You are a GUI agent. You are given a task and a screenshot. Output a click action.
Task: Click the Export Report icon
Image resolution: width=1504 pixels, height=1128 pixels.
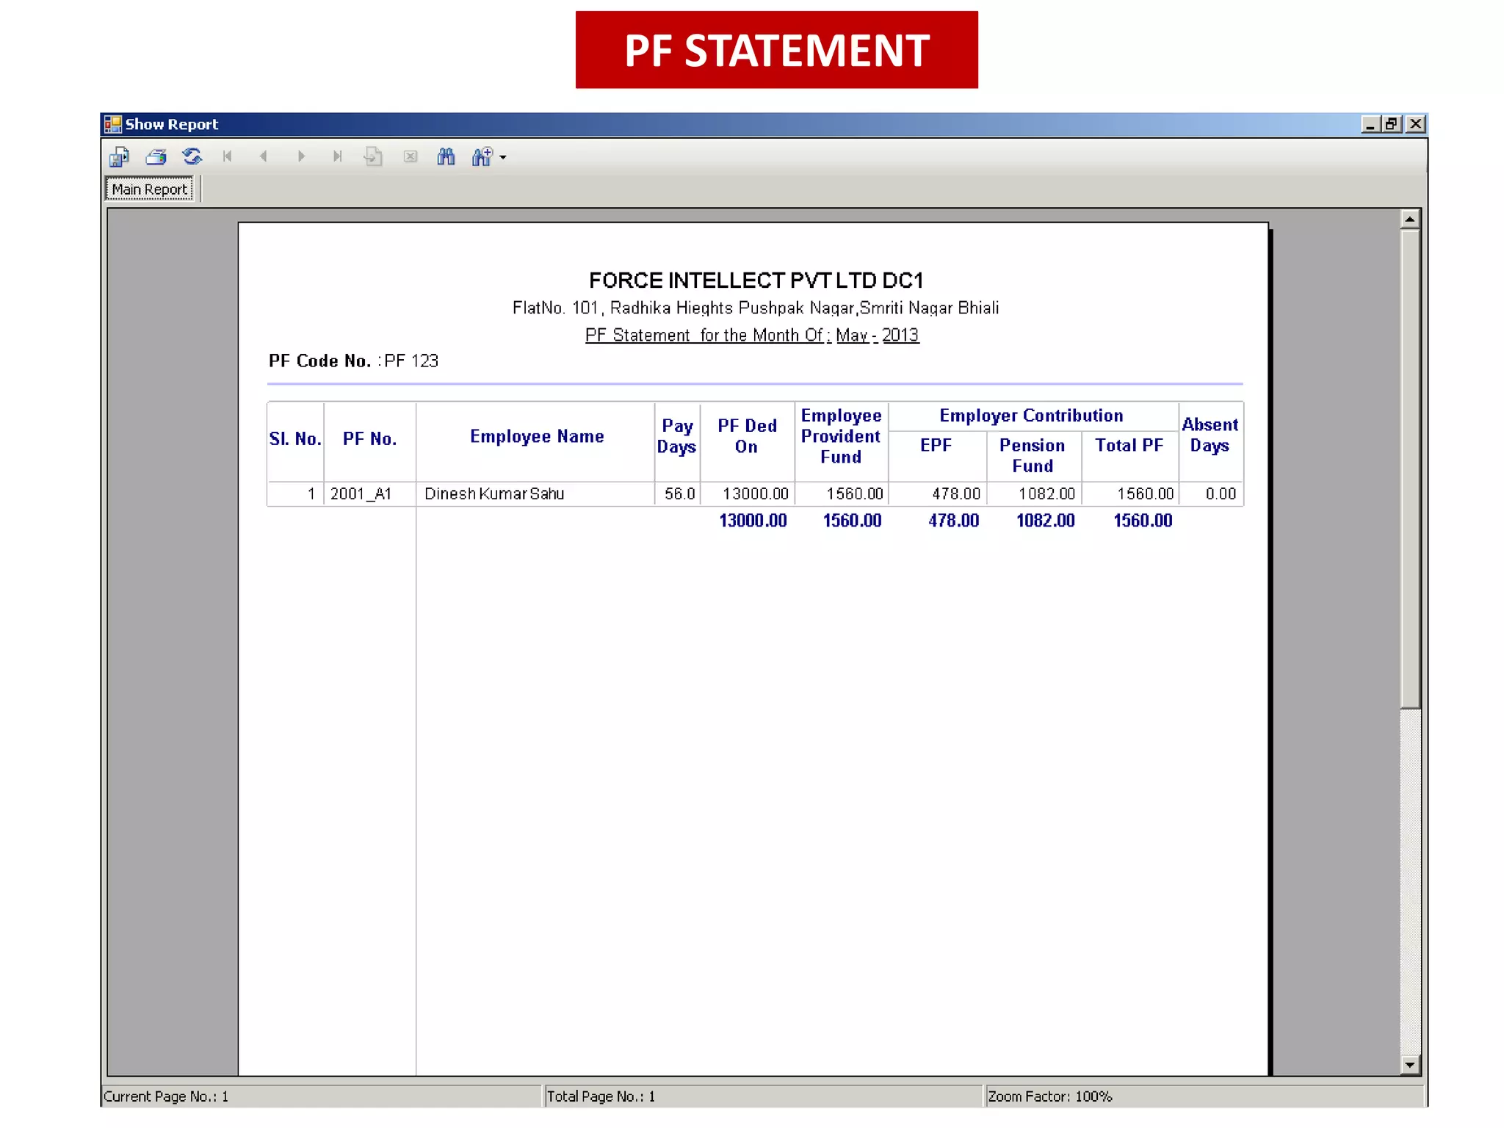coord(119,156)
